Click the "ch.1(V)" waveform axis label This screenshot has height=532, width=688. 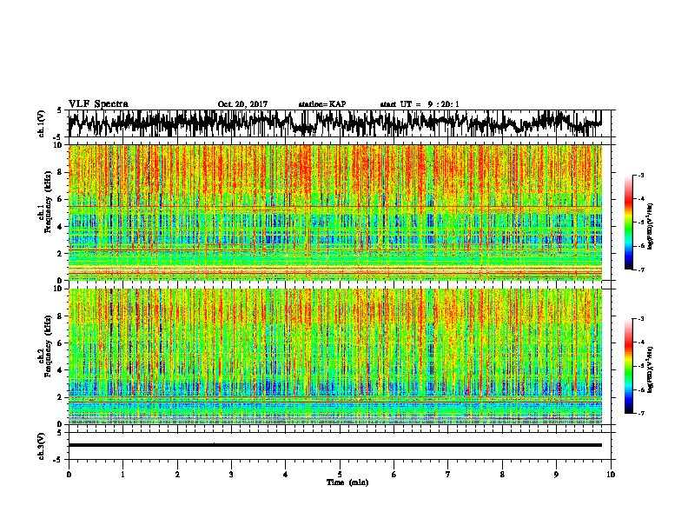pos(41,123)
